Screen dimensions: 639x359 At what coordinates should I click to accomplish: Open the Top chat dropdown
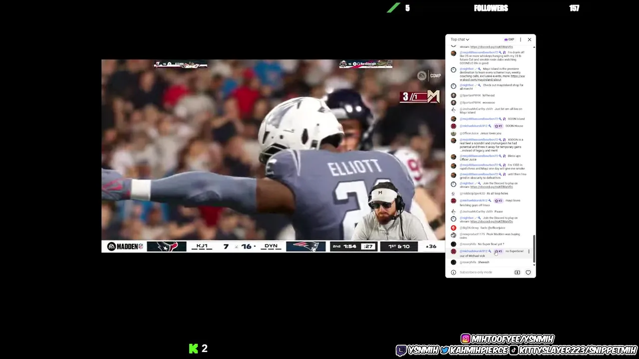pos(460,39)
